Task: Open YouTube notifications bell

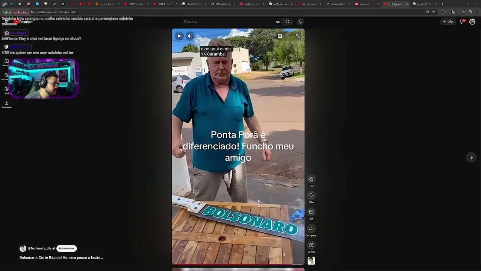Action: click(x=462, y=21)
